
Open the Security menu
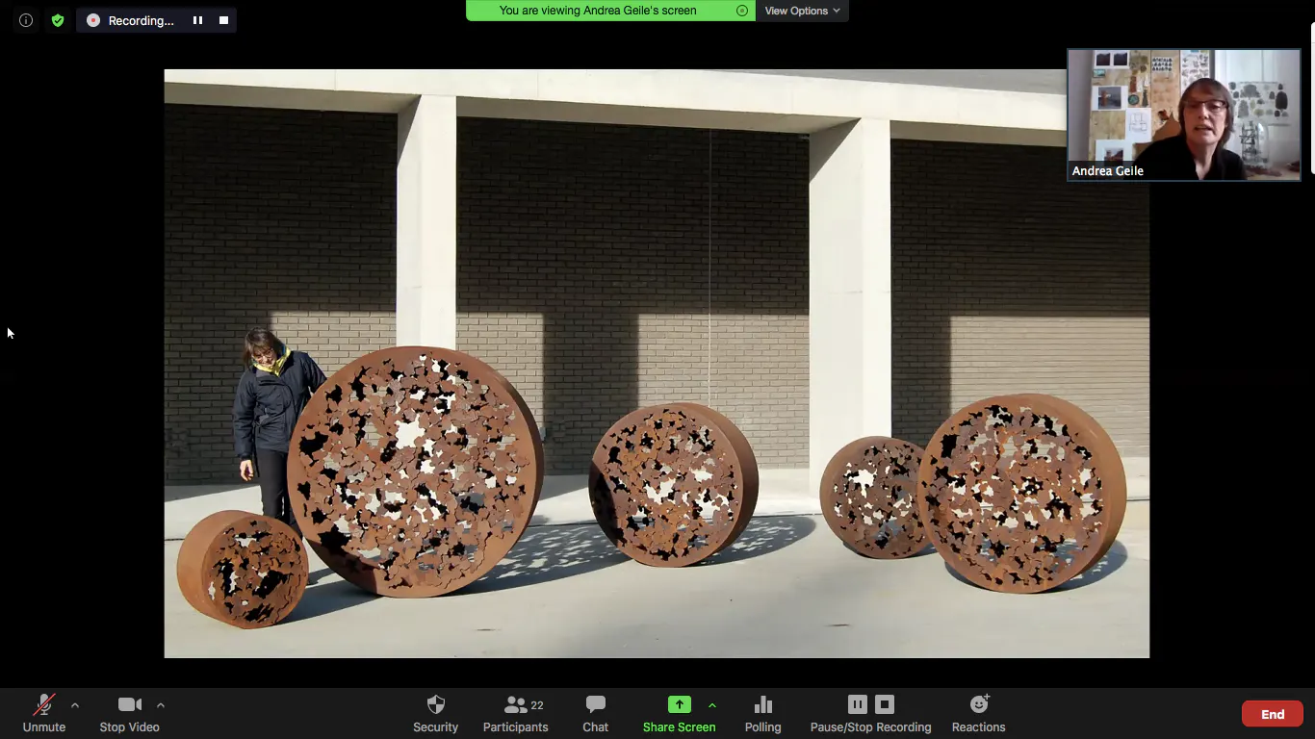point(435,713)
